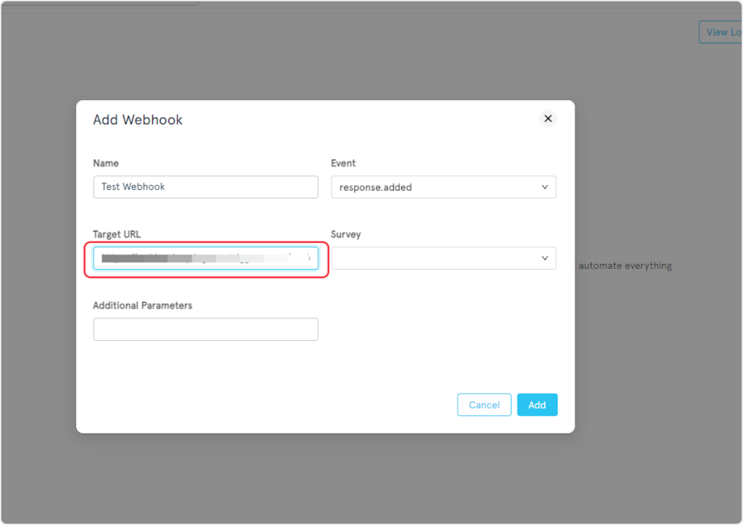The width and height of the screenshot is (743, 525).
Task: Click the View Logs button behind dialog
Action: tap(720, 32)
